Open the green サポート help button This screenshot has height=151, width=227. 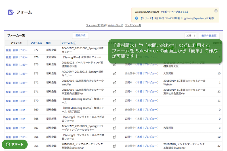point(15,144)
